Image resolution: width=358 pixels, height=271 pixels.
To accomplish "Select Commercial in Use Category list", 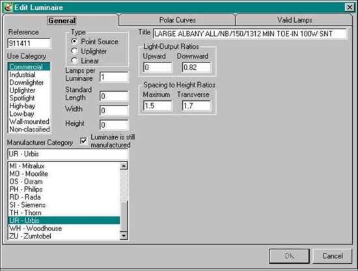I will [x=29, y=66].
